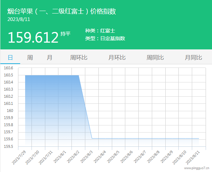212x172 pixels.
Task: Click the chart title 烟台苹果价格指数
Action: (x=62, y=11)
